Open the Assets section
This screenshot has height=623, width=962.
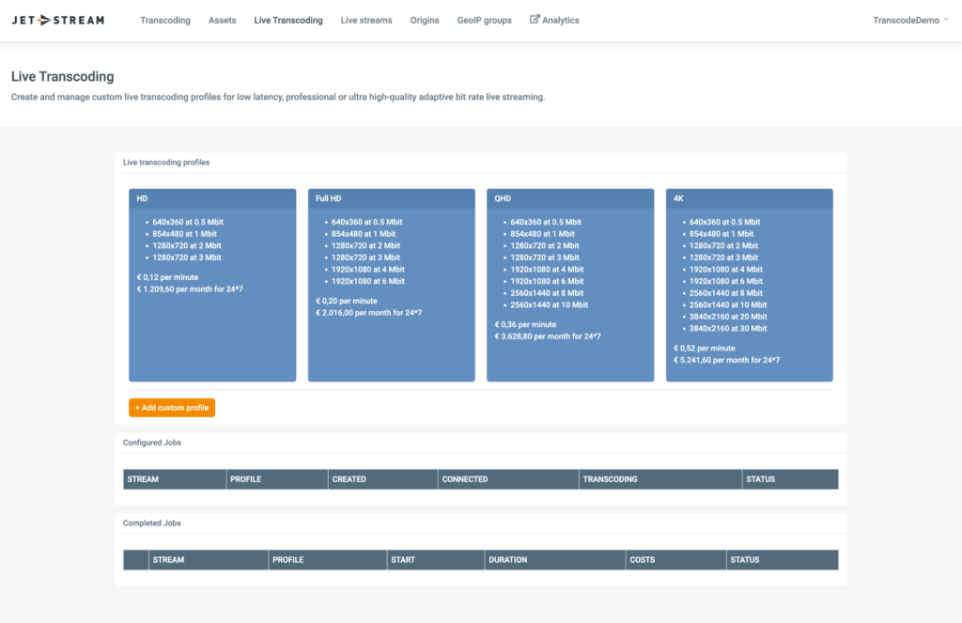(222, 20)
